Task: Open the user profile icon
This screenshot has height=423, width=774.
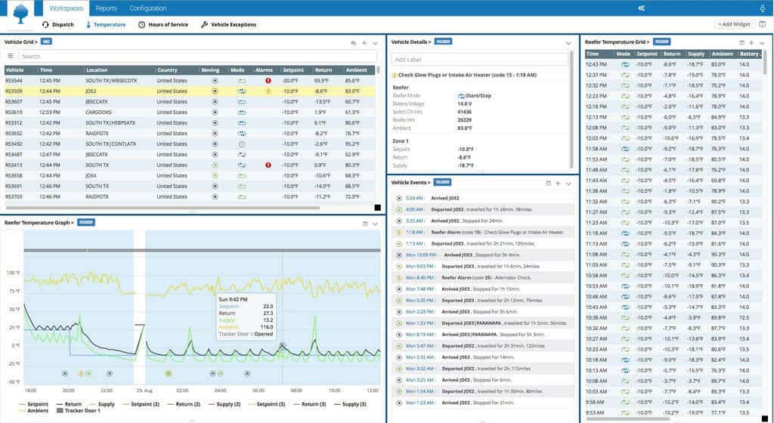Action: click(x=763, y=8)
